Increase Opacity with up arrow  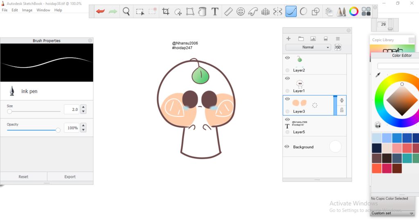(83, 126)
